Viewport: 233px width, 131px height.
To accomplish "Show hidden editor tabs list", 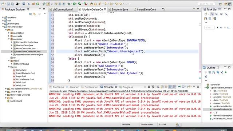I will [163, 9].
